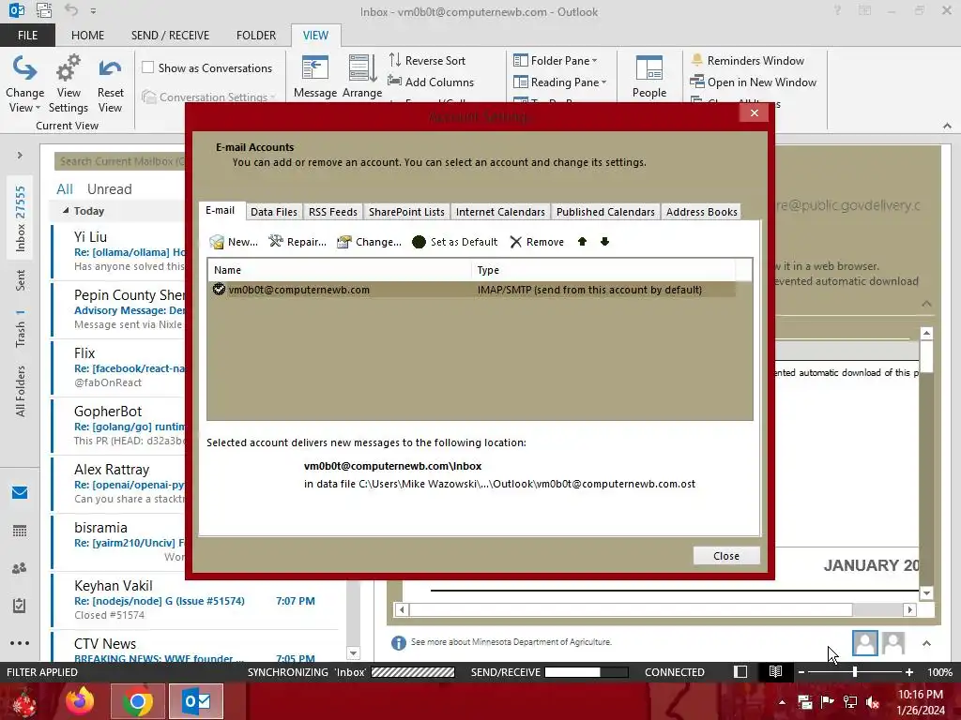Open the FILE tab
Viewport: 961px width, 720px height.
(27, 36)
